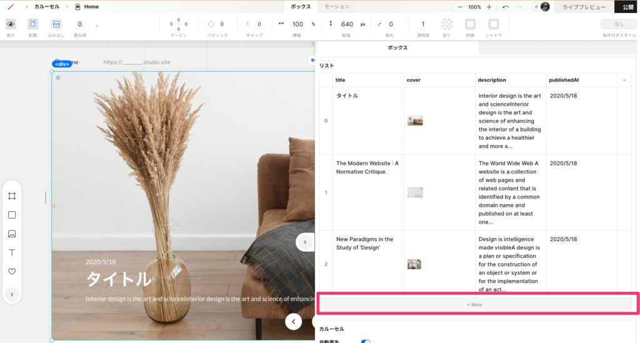Image resolution: width=640 pixels, height=343 pixels.
Task: Select the ギャップ gap icon
Action: point(247,24)
